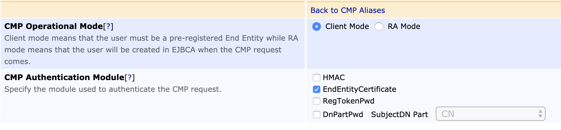Select the RA Mode radio button
The width and height of the screenshot is (561, 130).
[x=379, y=27]
